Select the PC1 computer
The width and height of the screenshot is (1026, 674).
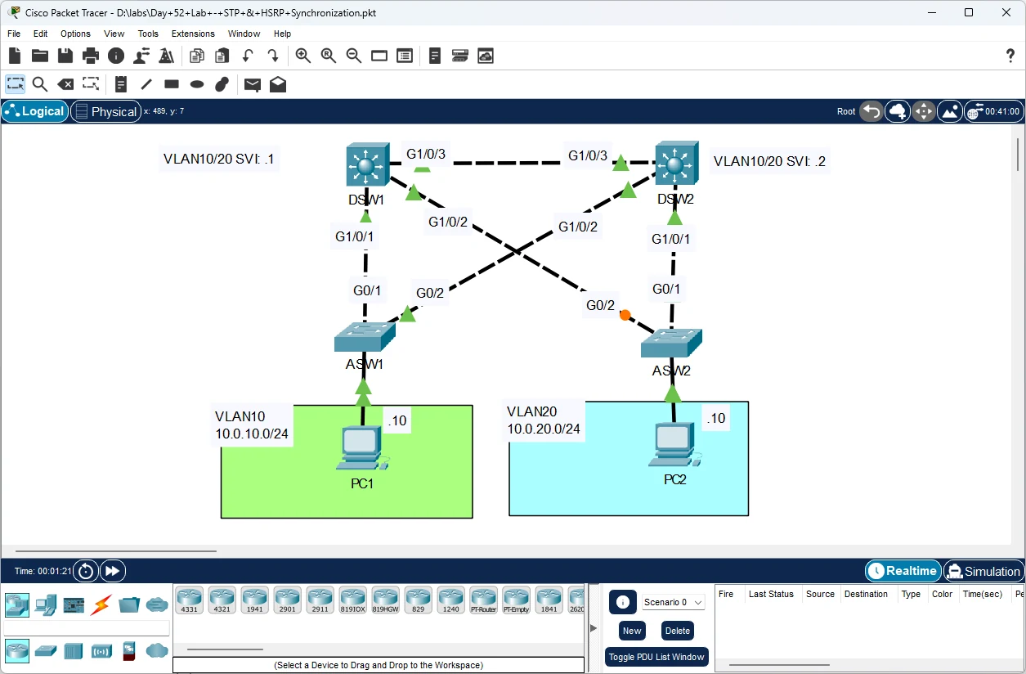click(x=362, y=448)
